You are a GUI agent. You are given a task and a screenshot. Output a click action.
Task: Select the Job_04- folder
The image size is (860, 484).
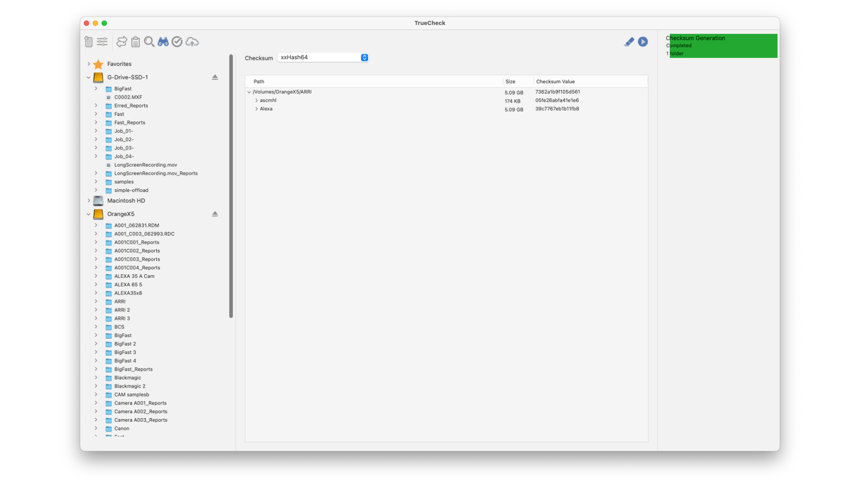[124, 156]
